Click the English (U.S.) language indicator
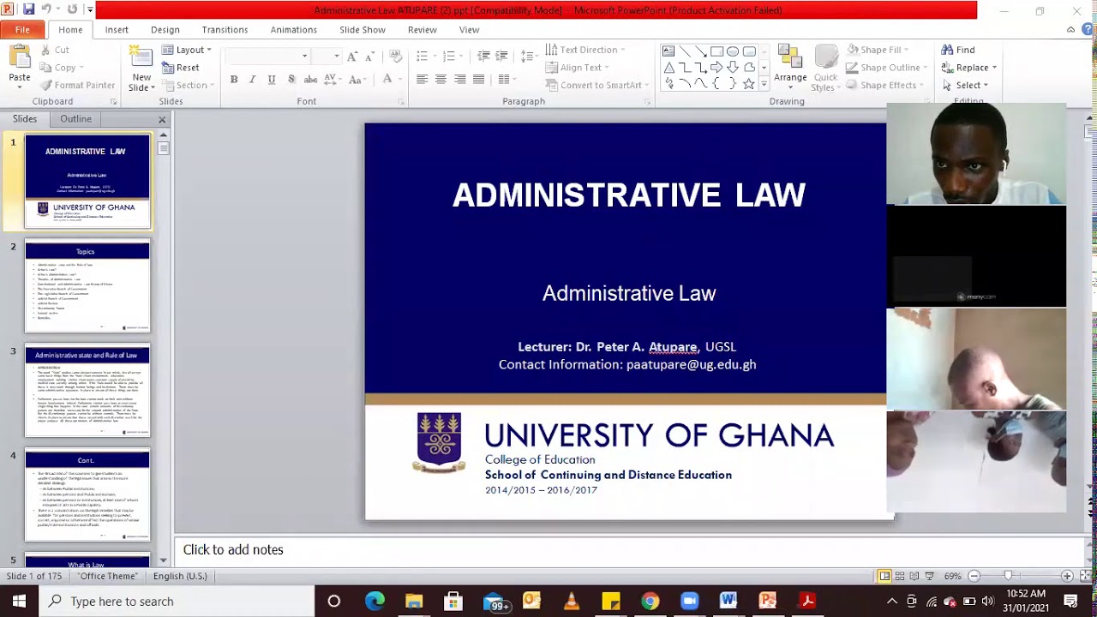The image size is (1097, 617). coord(180,576)
